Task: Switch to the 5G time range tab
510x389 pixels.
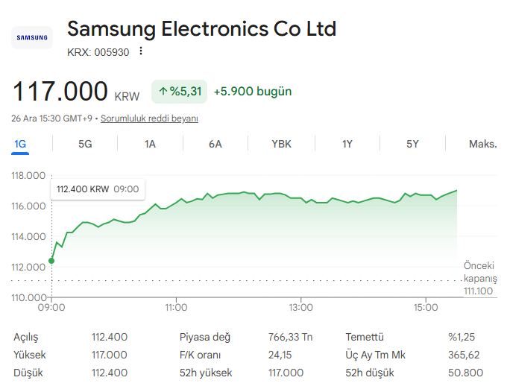Action: [85, 144]
